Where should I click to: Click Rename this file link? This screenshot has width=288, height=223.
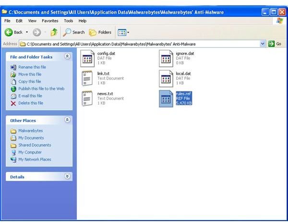(32, 67)
